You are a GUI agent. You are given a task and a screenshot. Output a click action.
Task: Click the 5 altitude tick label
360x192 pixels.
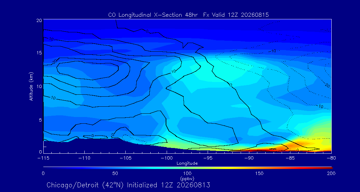(x=40, y=120)
